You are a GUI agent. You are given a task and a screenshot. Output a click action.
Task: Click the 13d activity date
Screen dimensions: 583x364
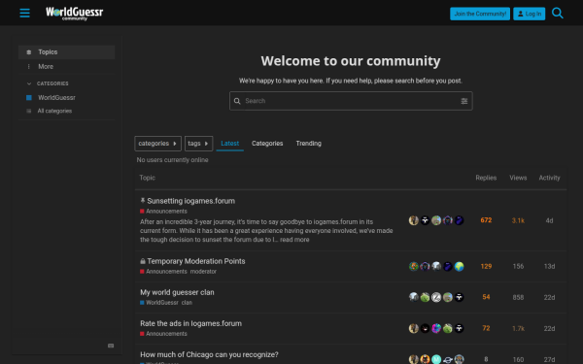549,266
